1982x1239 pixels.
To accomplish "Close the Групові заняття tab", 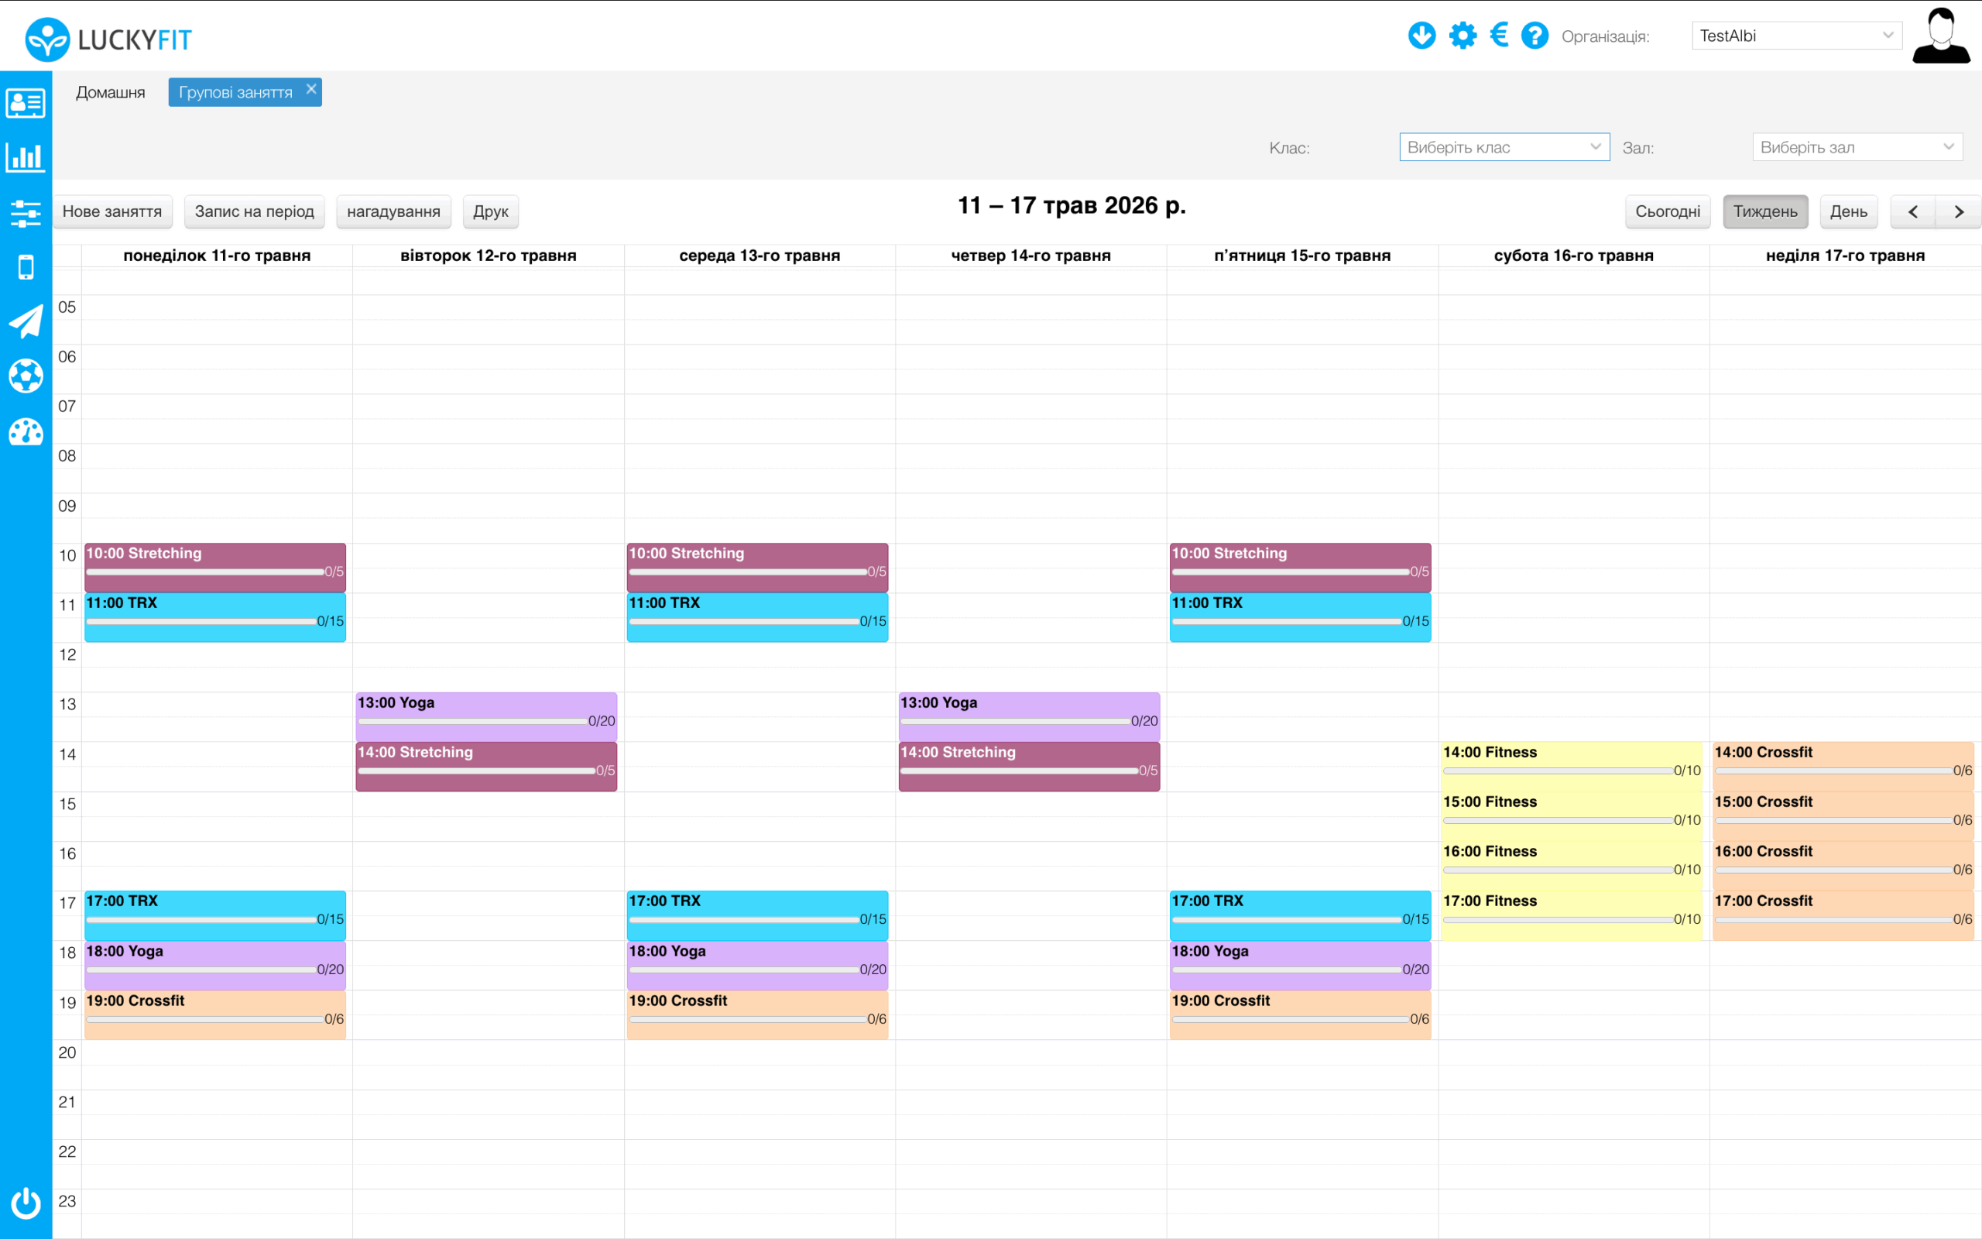I will [311, 89].
